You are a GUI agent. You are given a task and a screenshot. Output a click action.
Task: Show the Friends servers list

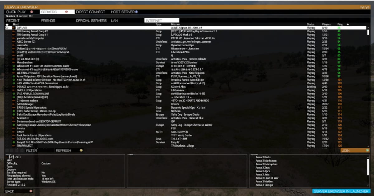(x=48, y=21)
